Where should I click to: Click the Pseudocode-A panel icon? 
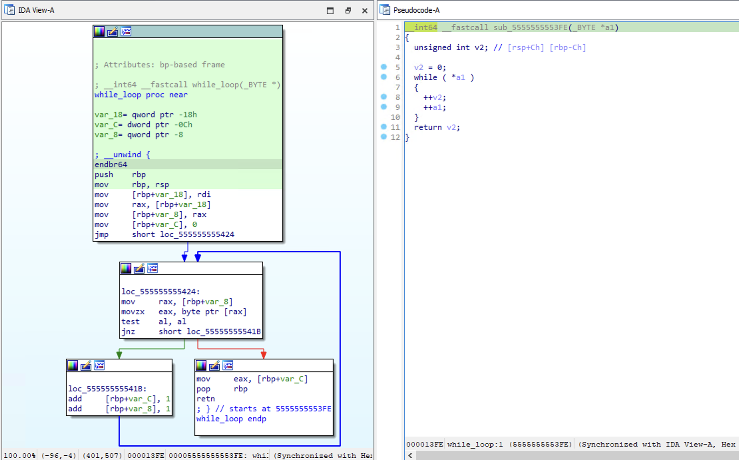tap(385, 10)
